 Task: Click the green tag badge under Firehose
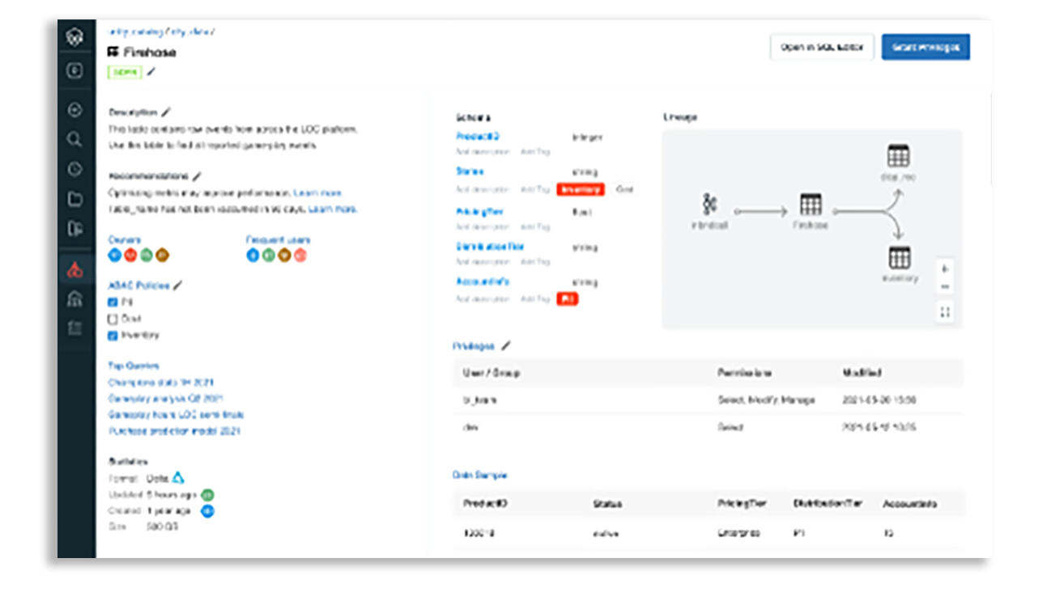point(125,72)
